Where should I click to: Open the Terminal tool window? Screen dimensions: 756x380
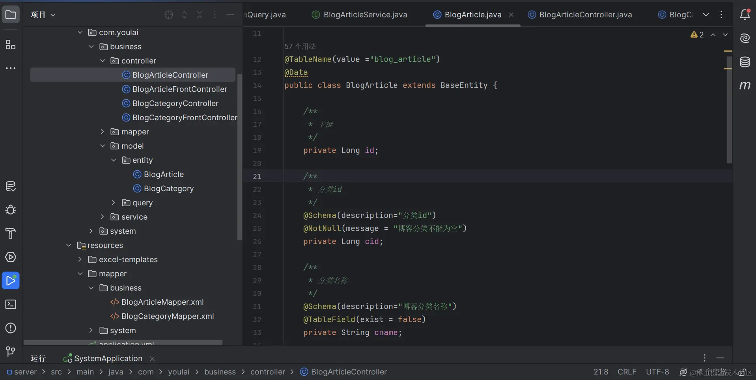[x=11, y=304]
